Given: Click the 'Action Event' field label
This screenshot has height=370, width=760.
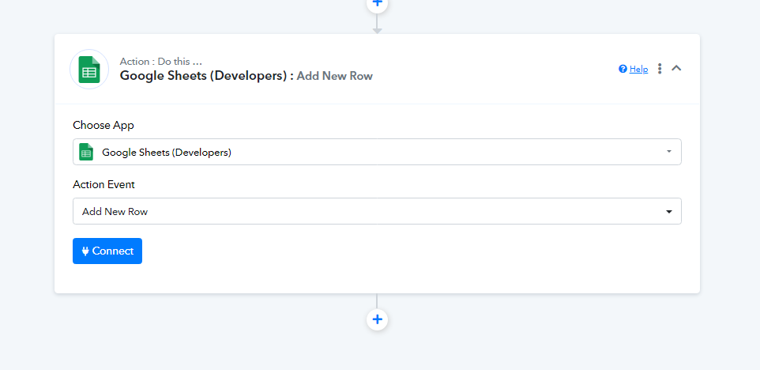Looking at the screenshot, I should pos(103,184).
